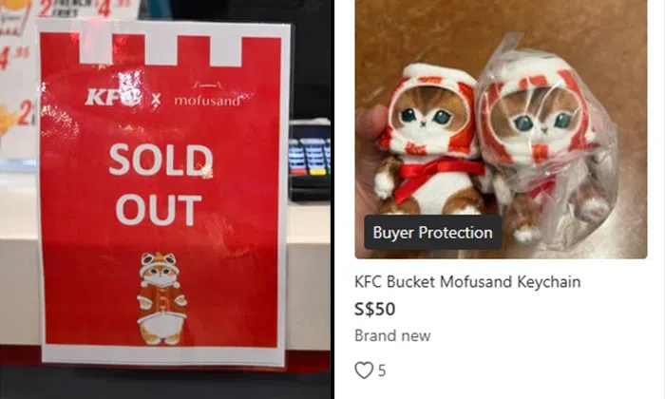665x399 pixels.
Task: Like the listing with the heart icon
Action: coord(364,370)
